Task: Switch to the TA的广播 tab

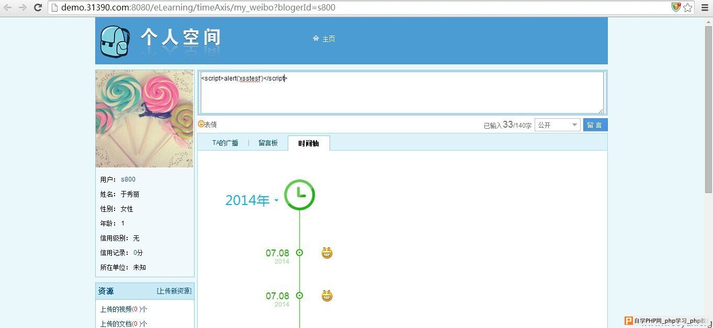Action: click(x=225, y=143)
